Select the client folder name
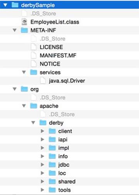This screenshot has height=195, width=139. pos(65,131)
